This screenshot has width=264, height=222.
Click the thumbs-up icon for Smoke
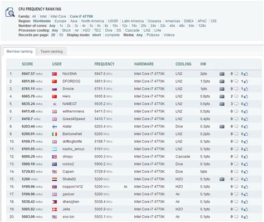[246, 89]
